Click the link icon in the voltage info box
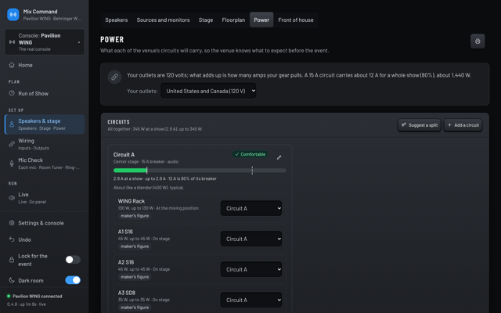Viewport: 501px width, 313px height. [114, 77]
